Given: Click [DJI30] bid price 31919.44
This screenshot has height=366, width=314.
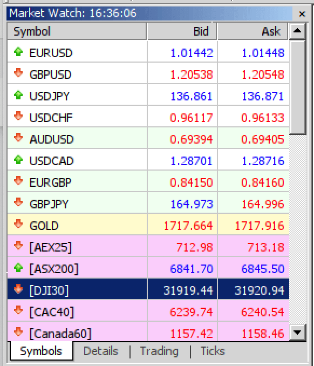Looking at the screenshot, I should (188, 290).
